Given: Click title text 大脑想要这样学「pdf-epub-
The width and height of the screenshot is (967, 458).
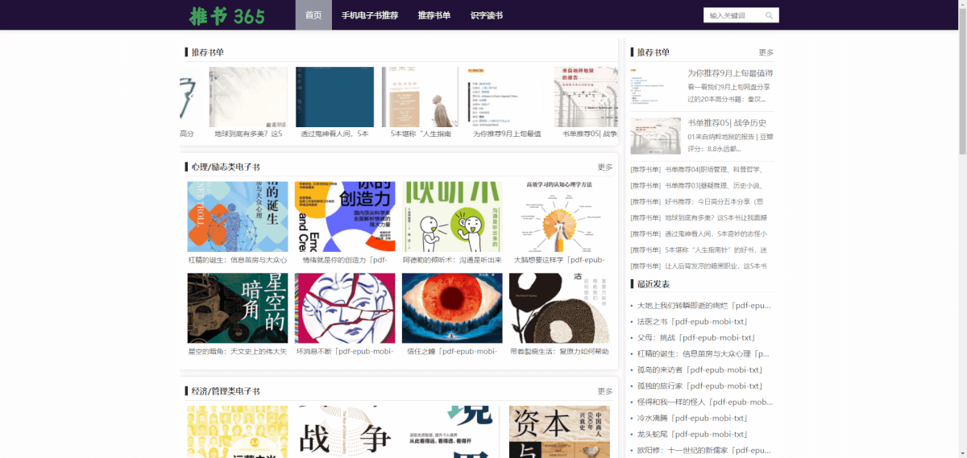Looking at the screenshot, I should coord(559,260).
